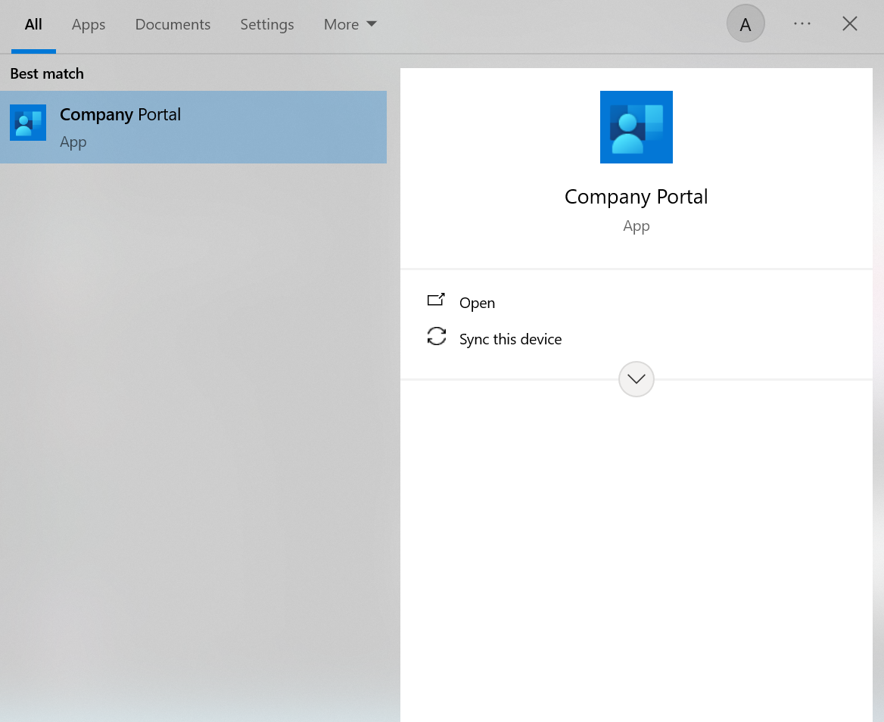Select the Documents tab

[x=173, y=25]
